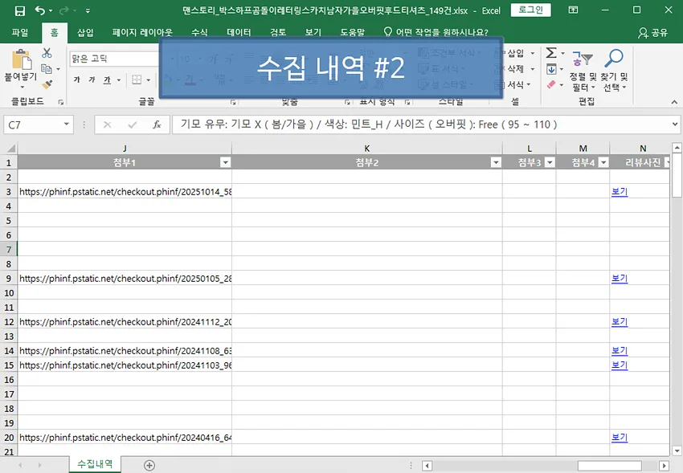Click the 보기 link in row 3

618,192
